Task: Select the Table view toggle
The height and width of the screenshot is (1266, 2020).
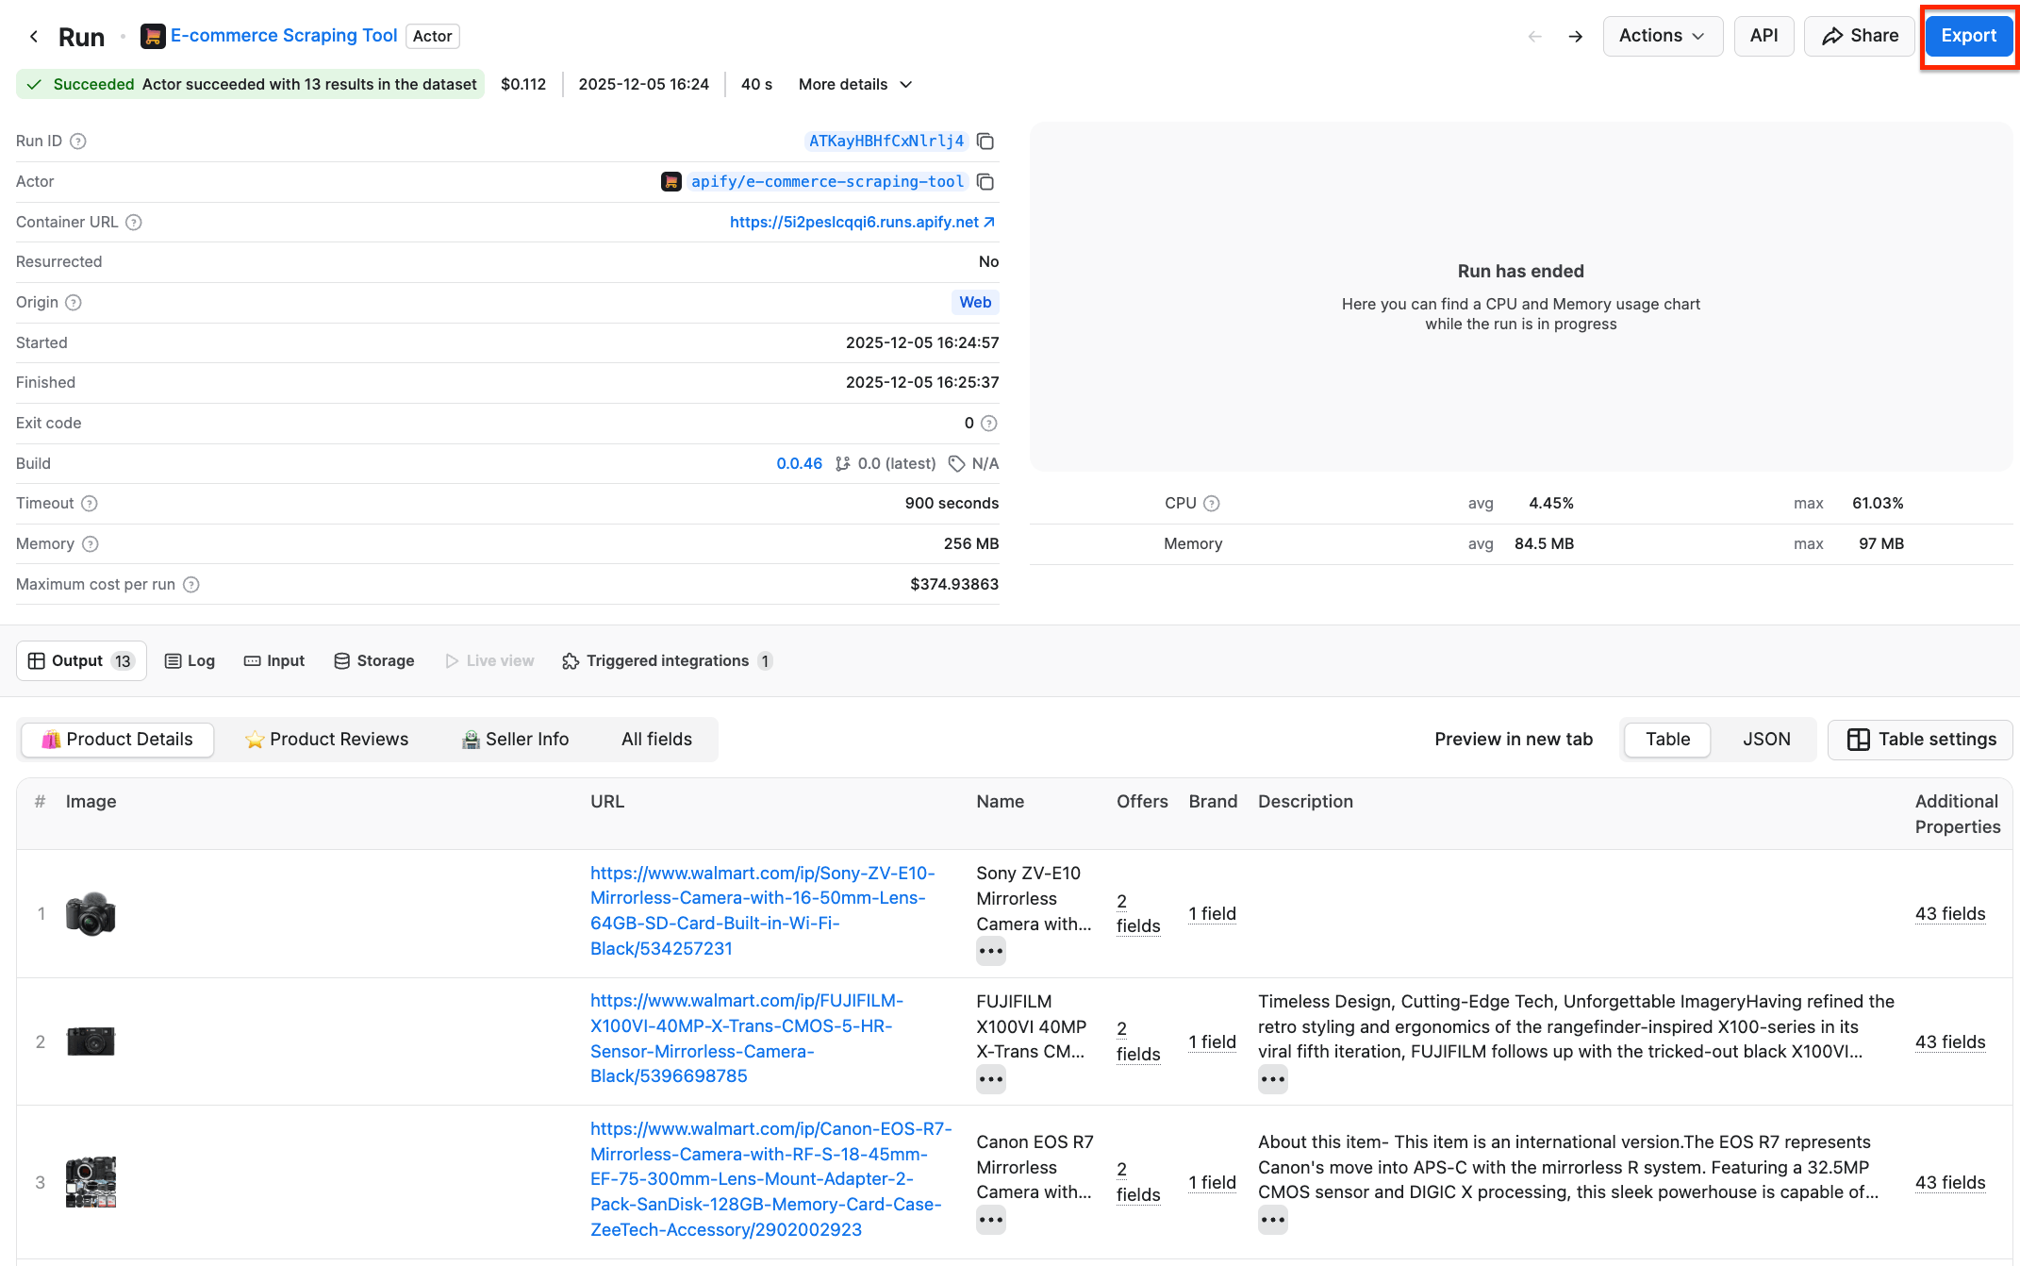Action: pos(1666,739)
